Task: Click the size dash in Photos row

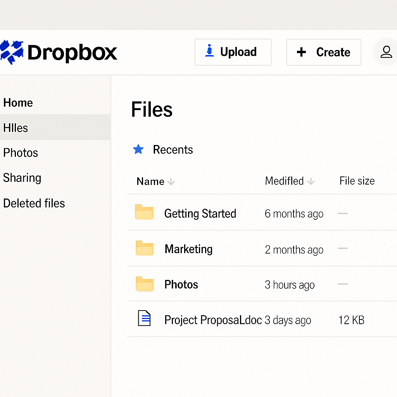Action: [343, 284]
